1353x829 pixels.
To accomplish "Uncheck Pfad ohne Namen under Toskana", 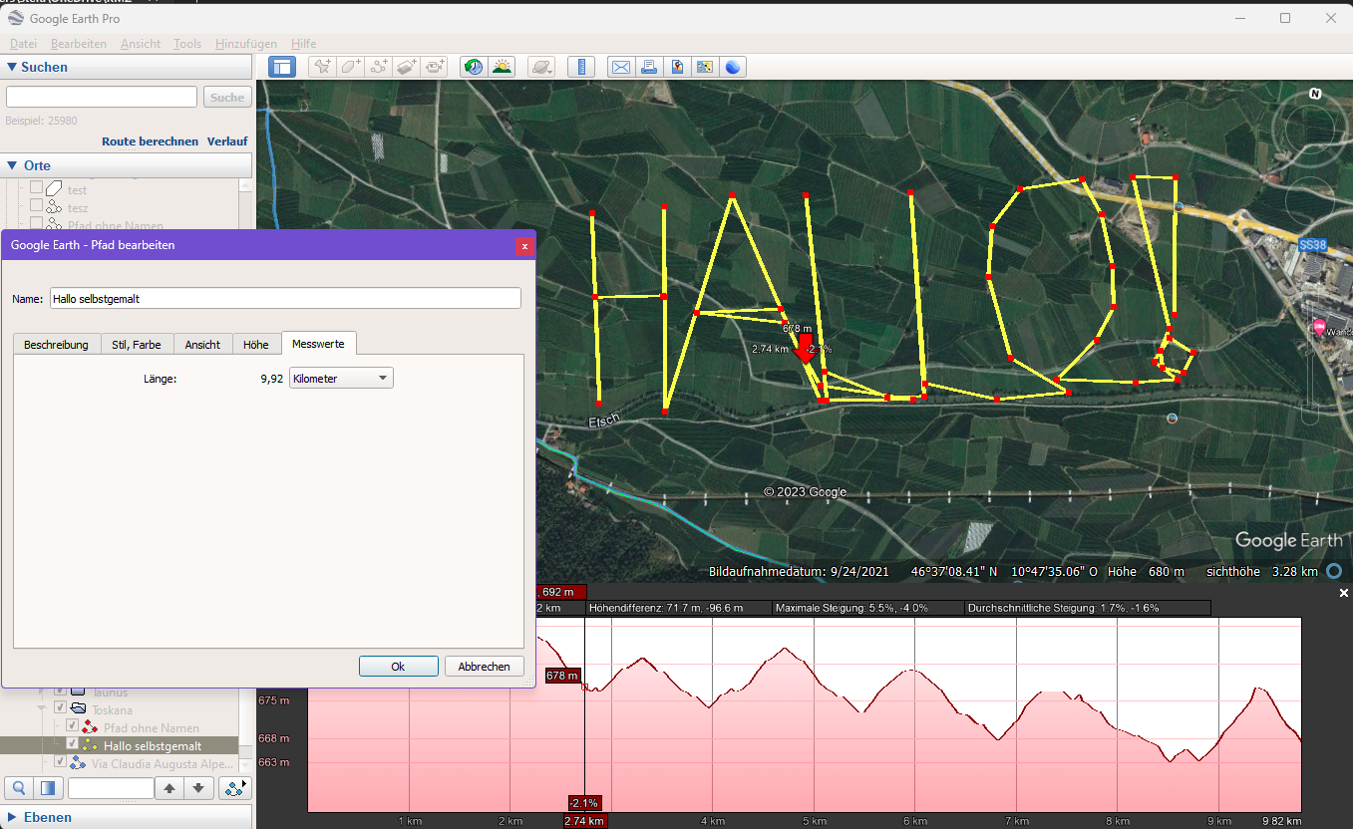I will (x=72, y=726).
